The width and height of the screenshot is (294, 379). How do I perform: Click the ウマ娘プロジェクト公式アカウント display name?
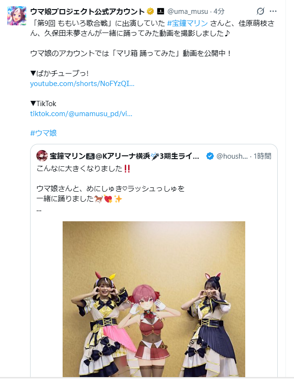(87, 11)
